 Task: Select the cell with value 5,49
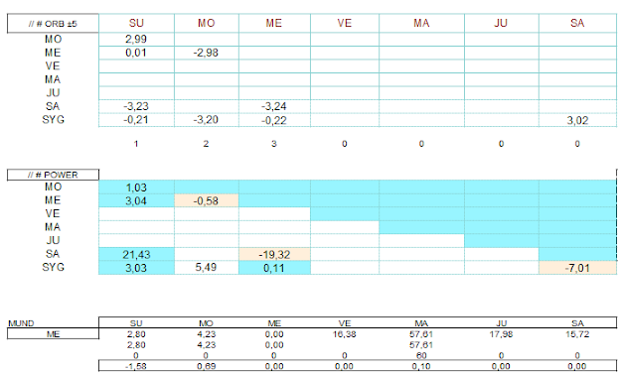point(207,268)
